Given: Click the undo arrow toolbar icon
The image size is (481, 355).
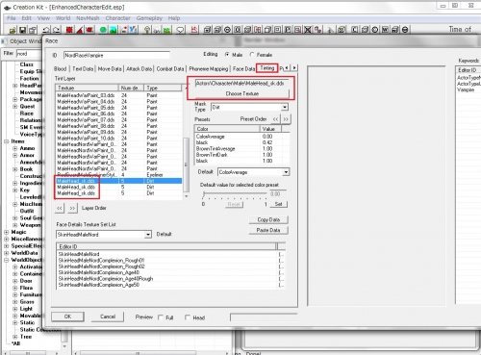Looking at the screenshot, I should coord(46,30).
